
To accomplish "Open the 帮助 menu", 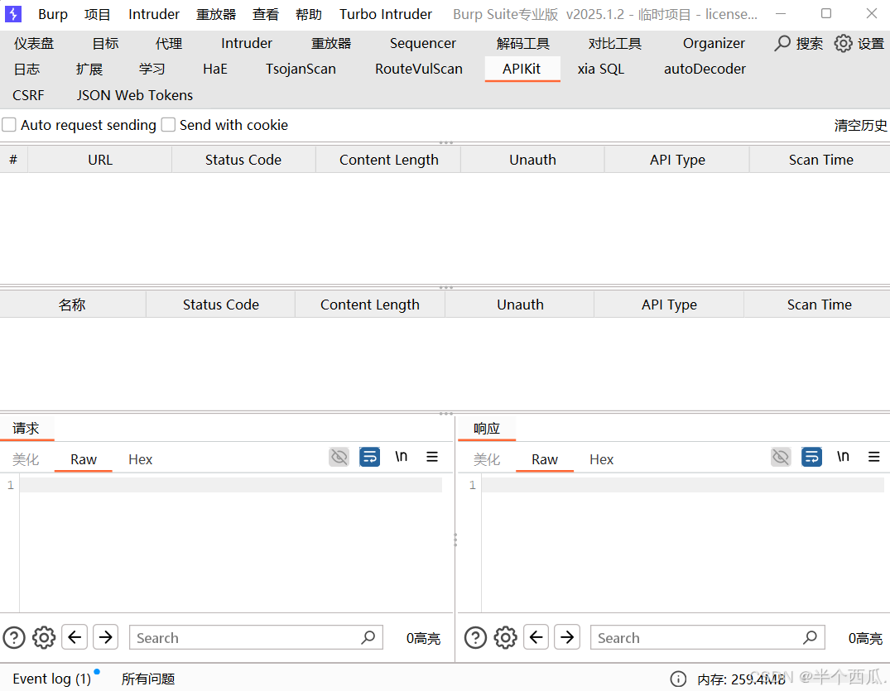I will pos(309,14).
